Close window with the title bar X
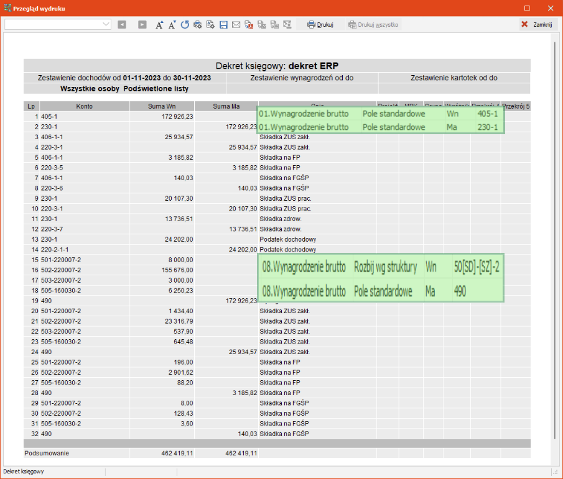This screenshot has width=563, height=479. 551,8
